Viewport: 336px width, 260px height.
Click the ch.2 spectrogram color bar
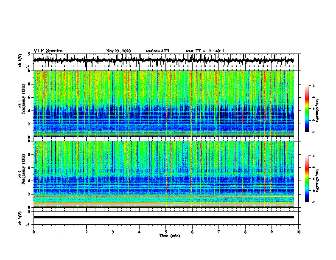[307, 179]
